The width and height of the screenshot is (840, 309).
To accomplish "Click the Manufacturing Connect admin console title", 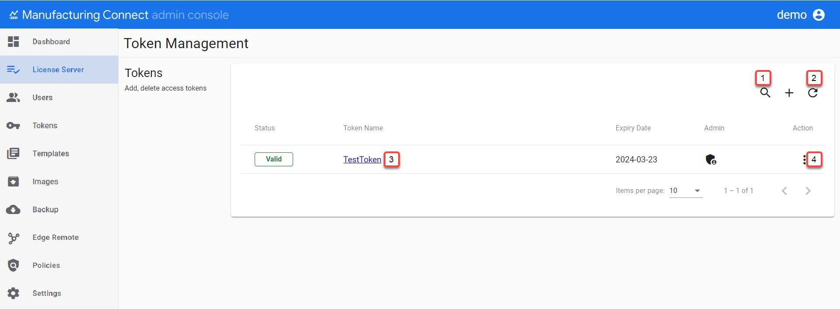I will point(125,15).
